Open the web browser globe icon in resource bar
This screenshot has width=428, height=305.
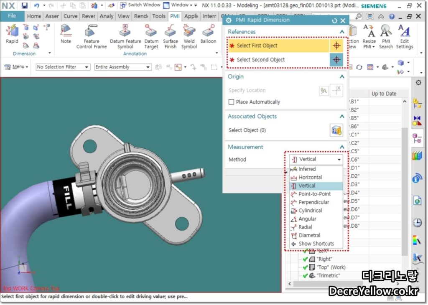[x=417, y=201]
